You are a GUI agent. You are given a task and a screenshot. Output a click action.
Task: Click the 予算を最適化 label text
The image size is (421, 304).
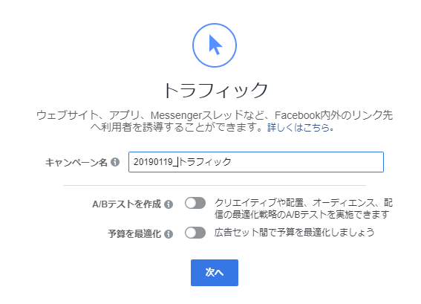pos(134,233)
